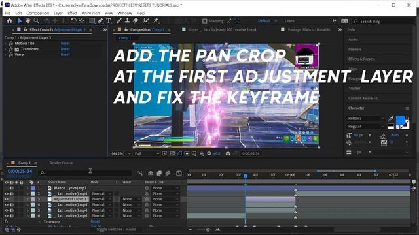Select the Roto Brush tool
Image resolution: width=419 pixels, height=235 pixels.
(x=146, y=20)
